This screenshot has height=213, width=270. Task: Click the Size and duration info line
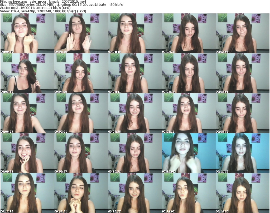click(x=61, y=5)
